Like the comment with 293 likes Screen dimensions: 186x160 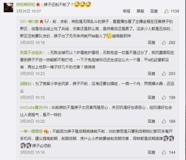click(x=164, y=74)
